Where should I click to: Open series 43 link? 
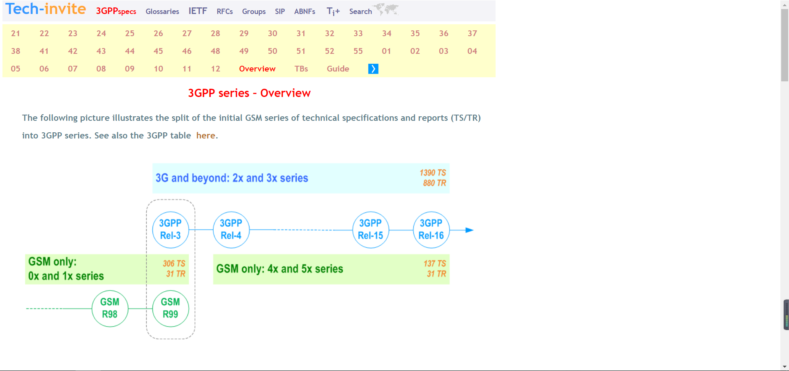point(101,51)
